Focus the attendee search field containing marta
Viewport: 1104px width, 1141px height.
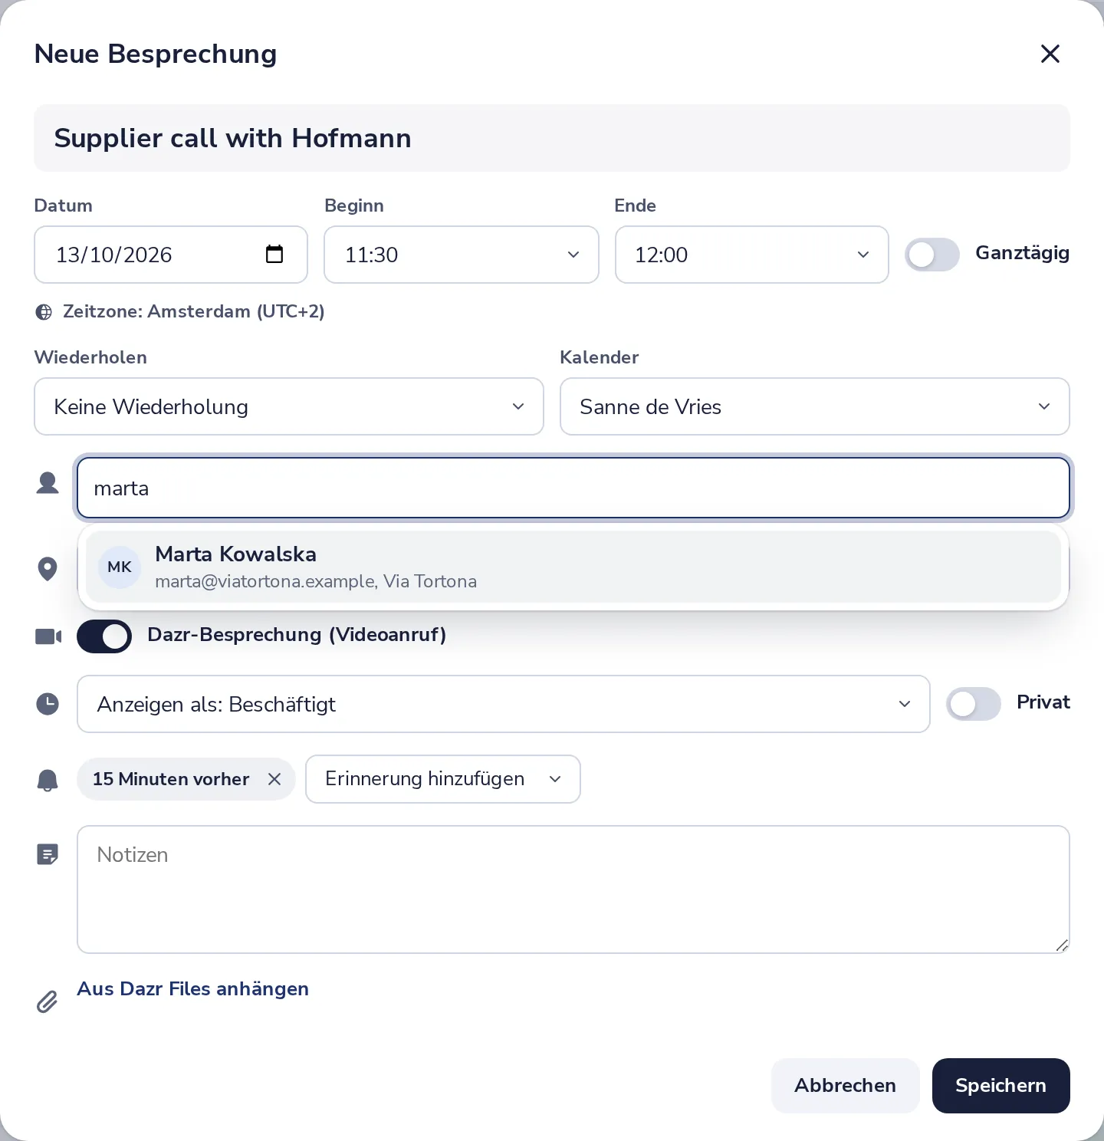tap(573, 488)
